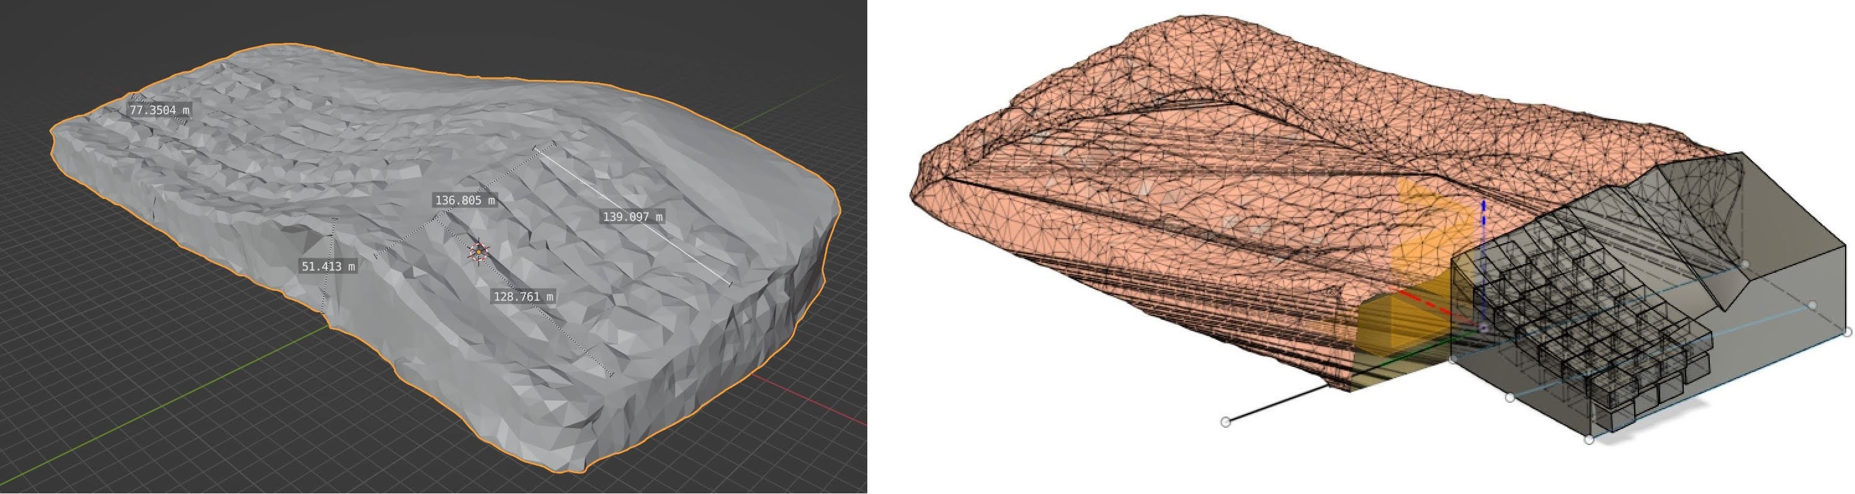The width and height of the screenshot is (1855, 494).
Task: Select the 139.097 m measurement label
Action: [x=633, y=216]
